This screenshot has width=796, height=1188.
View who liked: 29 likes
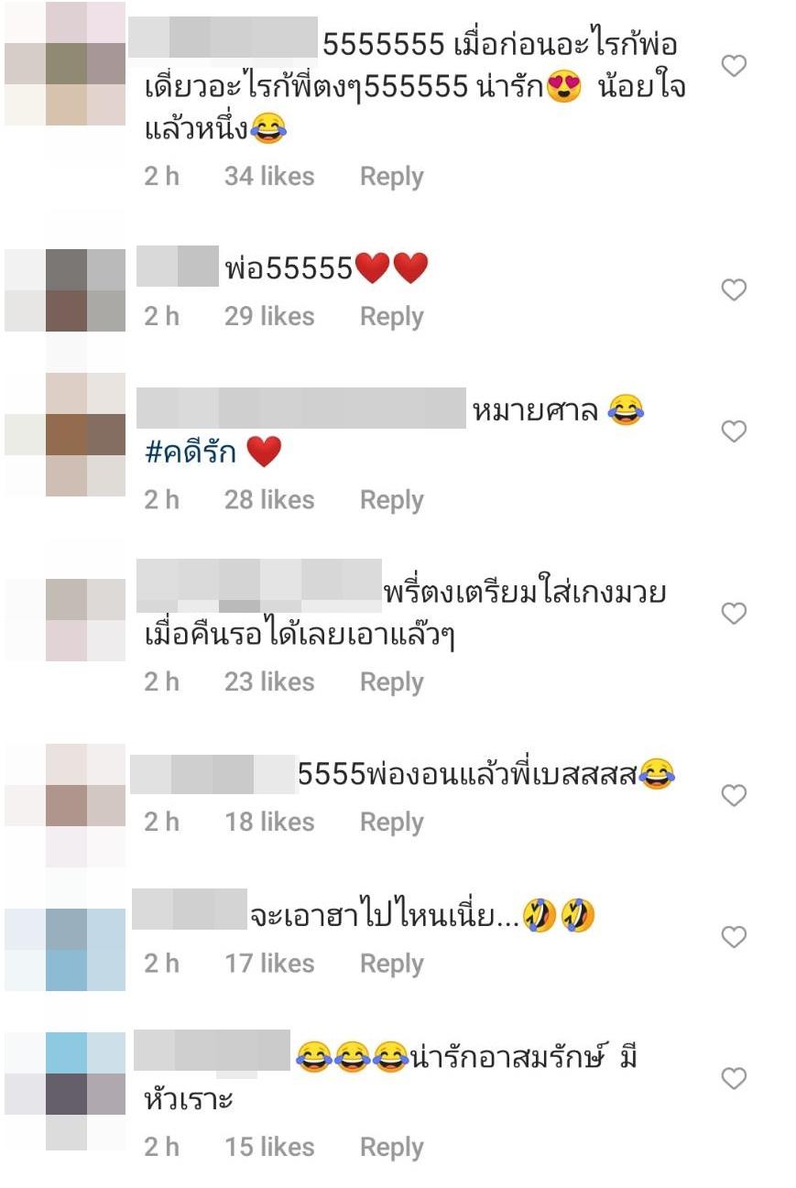[x=269, y=316]
